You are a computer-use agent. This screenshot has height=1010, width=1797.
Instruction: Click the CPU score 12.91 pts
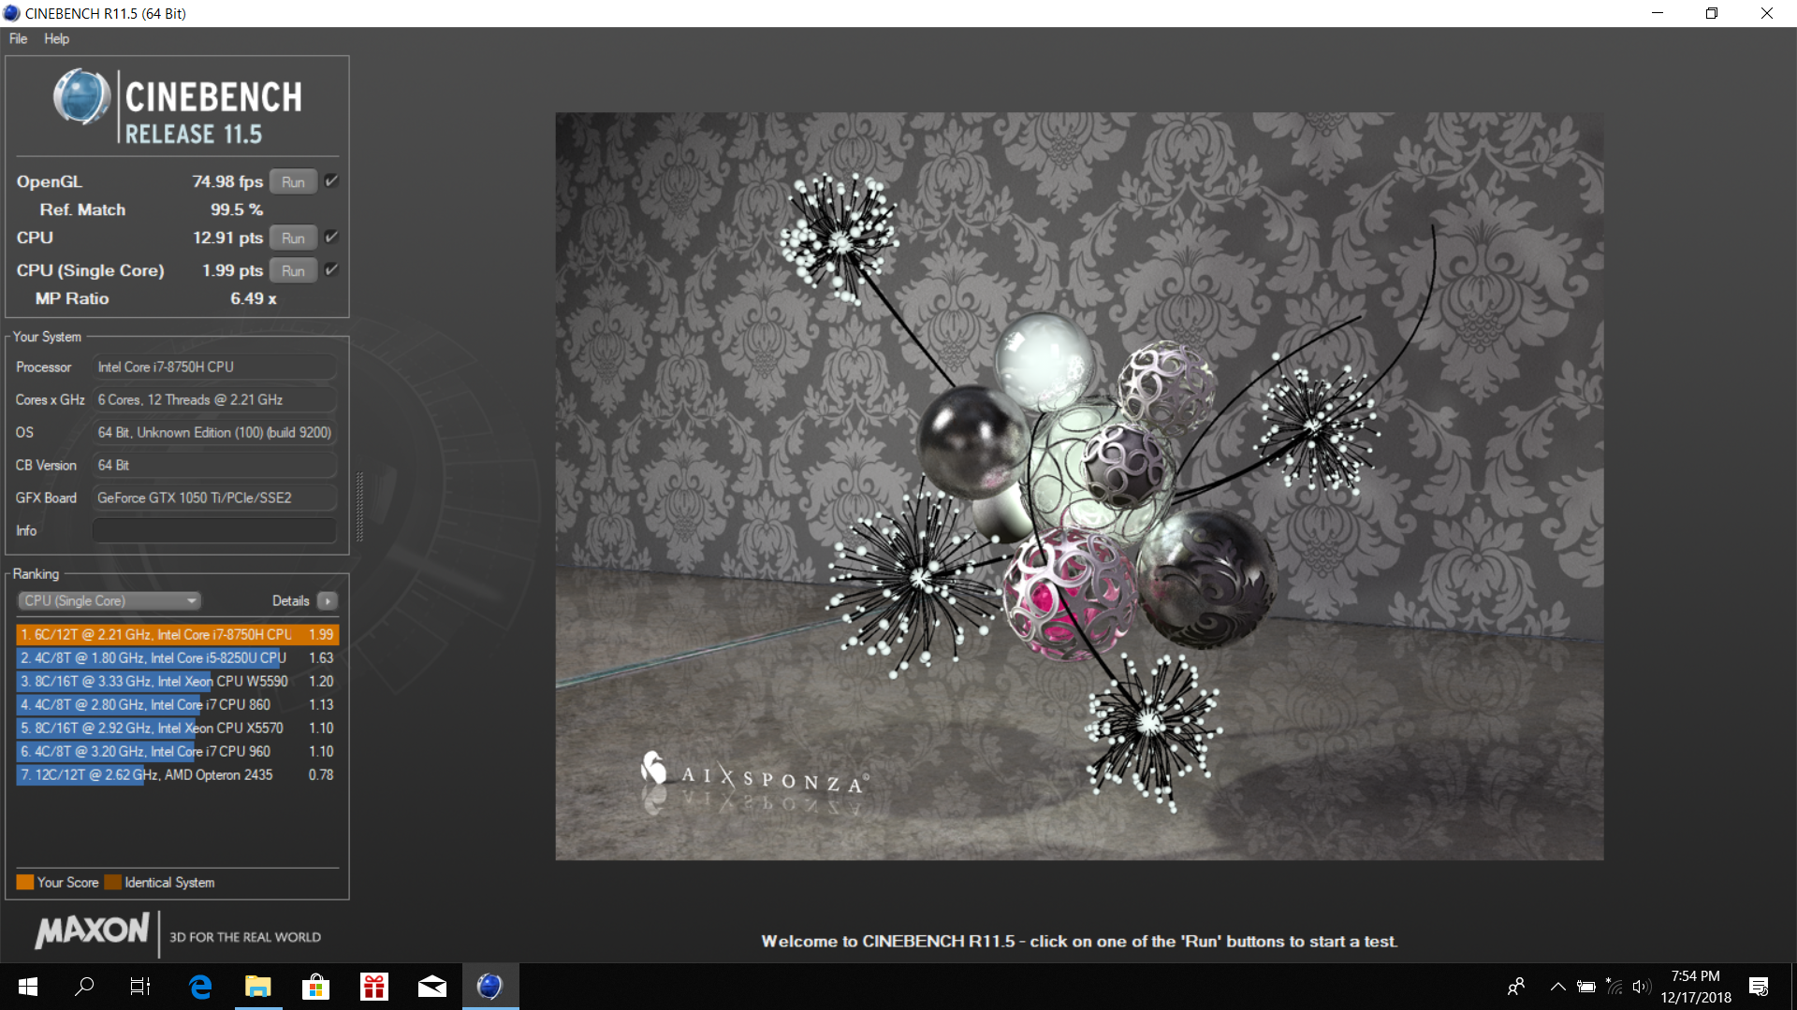(x=227, y=238)
